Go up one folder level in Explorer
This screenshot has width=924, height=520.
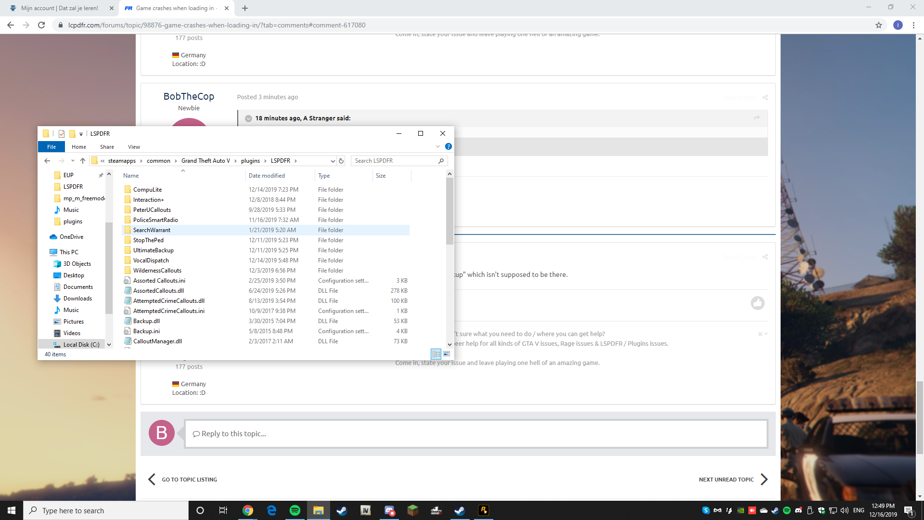tap(83, 161)
